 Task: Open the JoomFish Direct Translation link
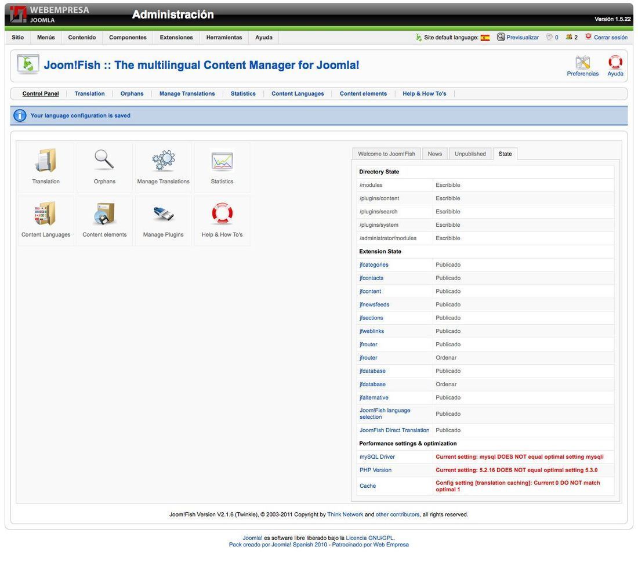(394, 430)
